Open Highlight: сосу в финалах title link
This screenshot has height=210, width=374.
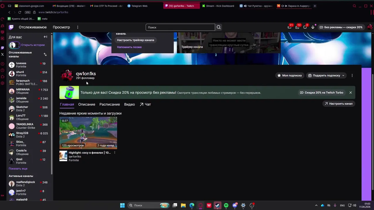point(90,153)
